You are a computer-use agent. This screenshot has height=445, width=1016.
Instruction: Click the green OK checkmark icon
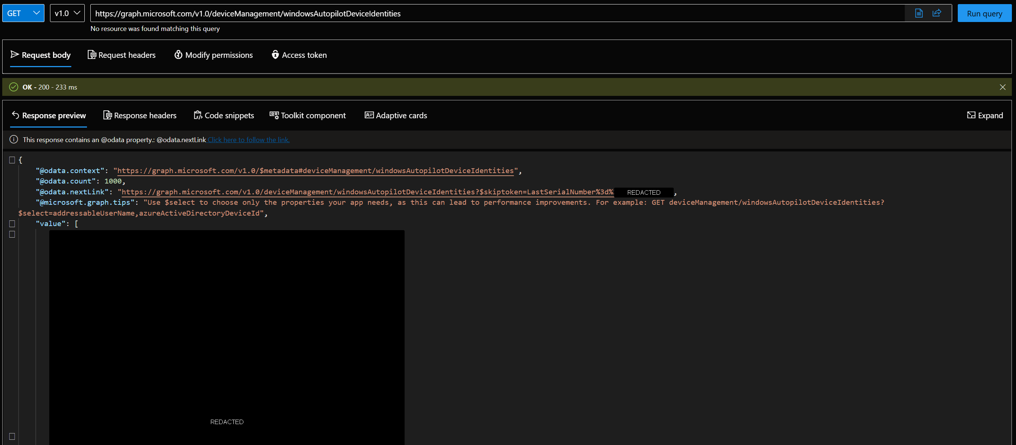[x=14, y=87]
